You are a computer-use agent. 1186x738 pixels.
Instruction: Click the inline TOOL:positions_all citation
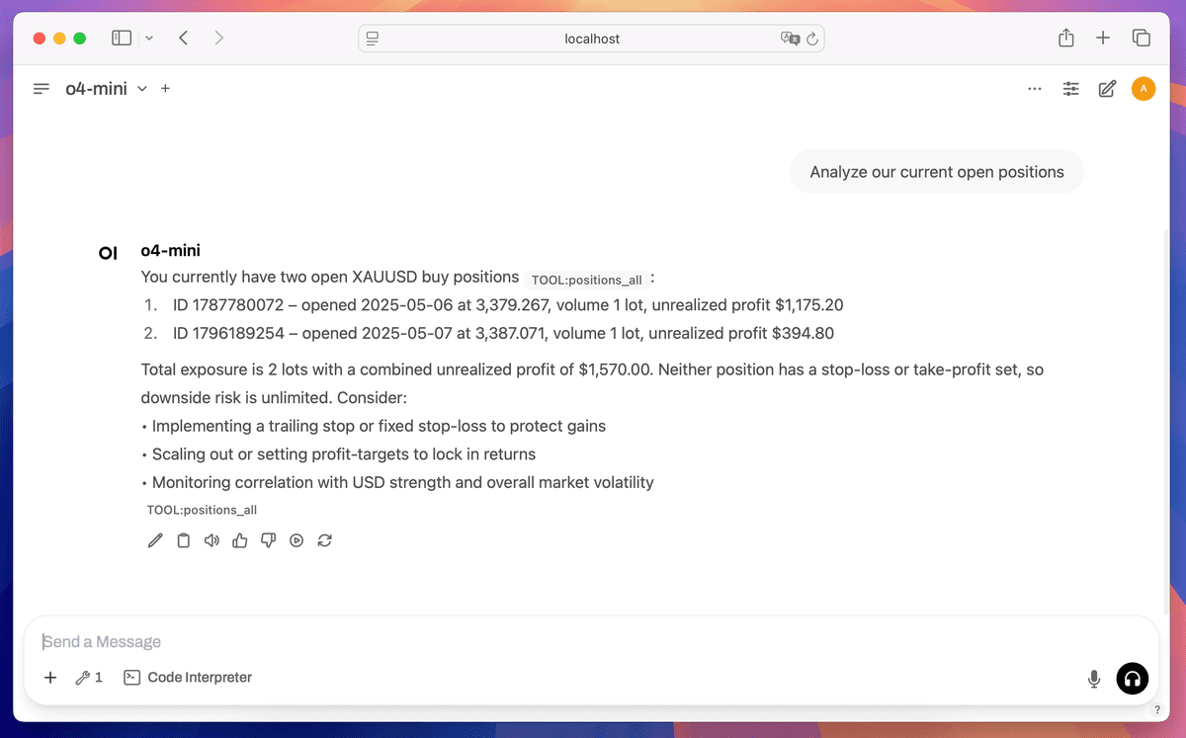pyautogui.click(x=587, y=280)
